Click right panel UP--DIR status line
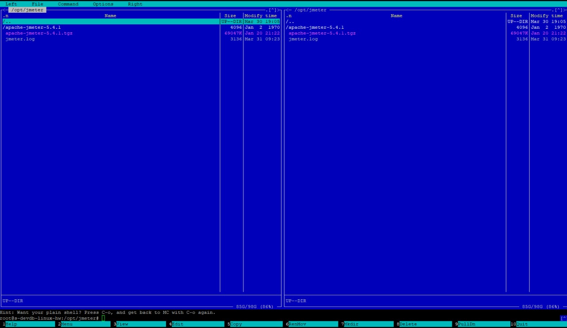 point(296,301)
